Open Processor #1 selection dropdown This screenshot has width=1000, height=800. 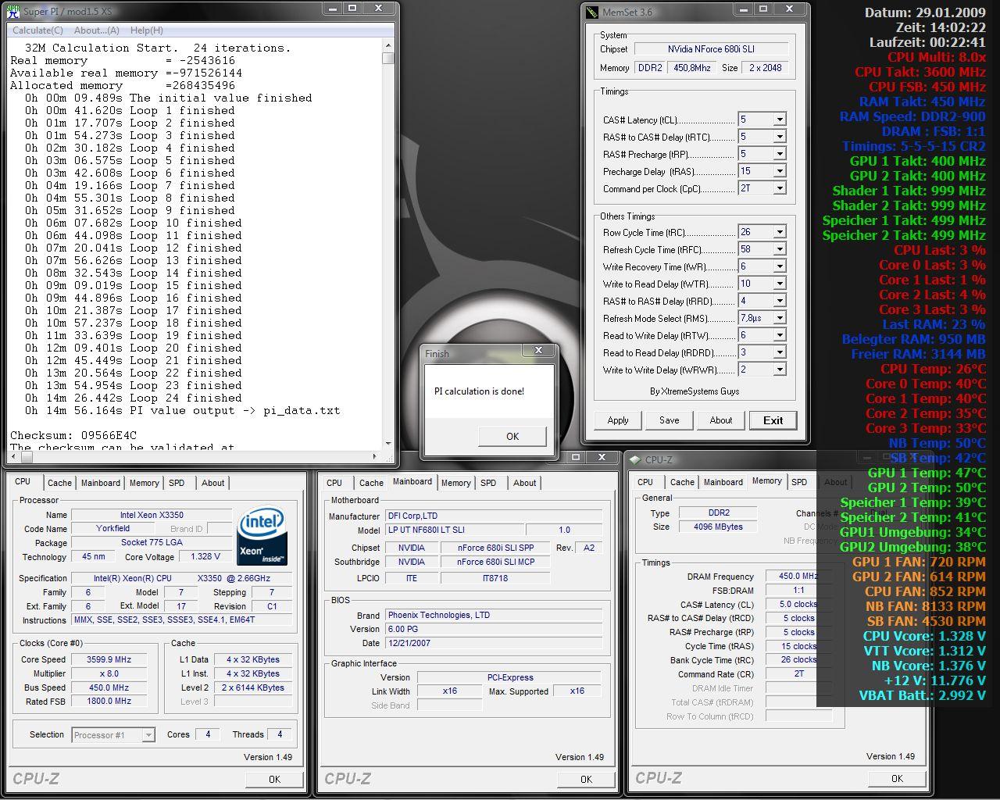[x=148, y=735]
